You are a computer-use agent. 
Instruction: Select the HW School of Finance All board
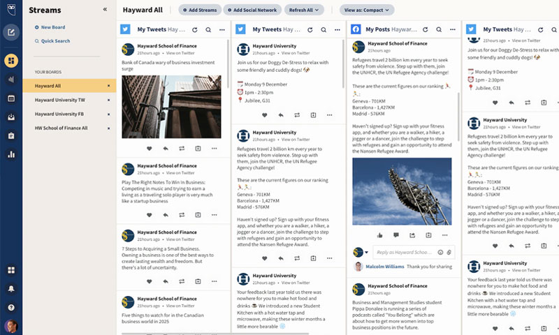point(61,128)
